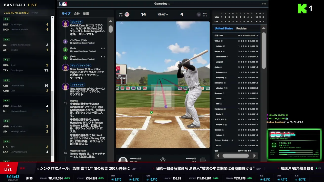Screen dimensions: 324x182
Task: Select pitch 1 ball marker in play list
Action: coord(65,58)
